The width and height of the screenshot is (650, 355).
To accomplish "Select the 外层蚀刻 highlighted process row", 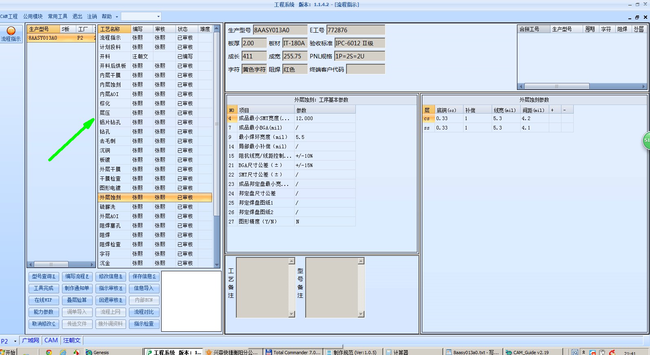I will [x=155, y=197].
